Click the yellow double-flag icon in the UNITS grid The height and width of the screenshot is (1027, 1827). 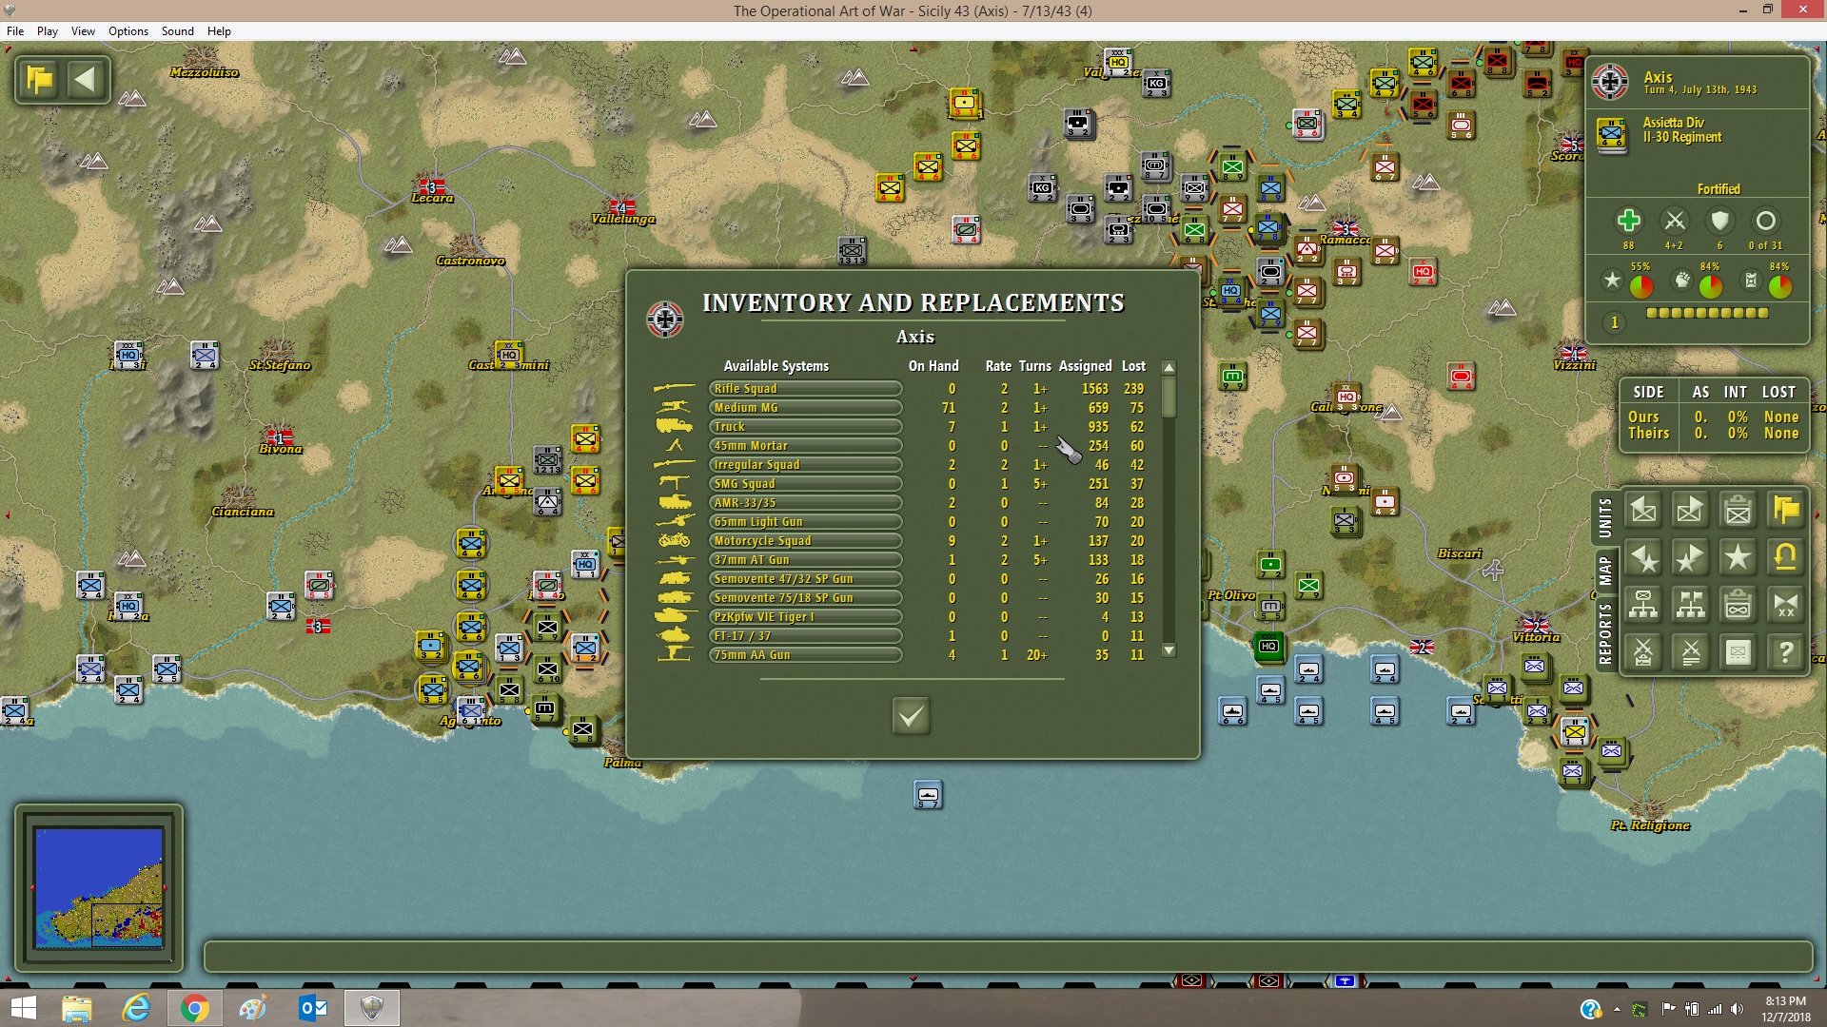(1786, 510)
